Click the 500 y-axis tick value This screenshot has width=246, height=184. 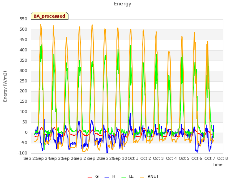tap(23, 30)
